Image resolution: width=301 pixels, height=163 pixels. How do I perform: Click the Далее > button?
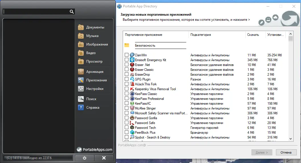pyautogui.click(x=262, y=152)
